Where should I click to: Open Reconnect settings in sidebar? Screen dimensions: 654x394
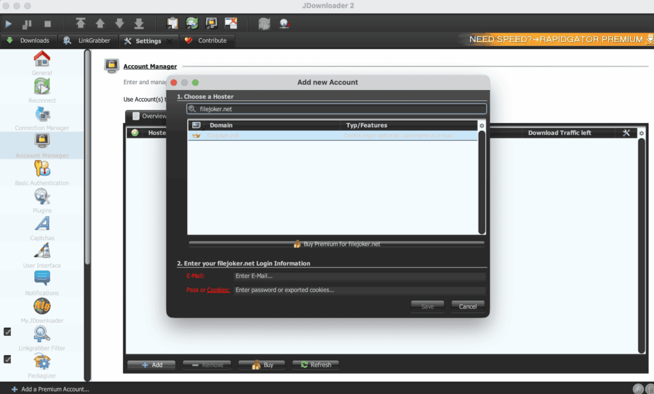click(x=42, y=91)
